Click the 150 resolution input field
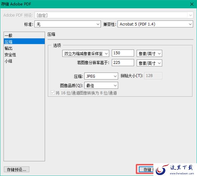Screen dimensions: 197x176 click(x=123, y=53)
